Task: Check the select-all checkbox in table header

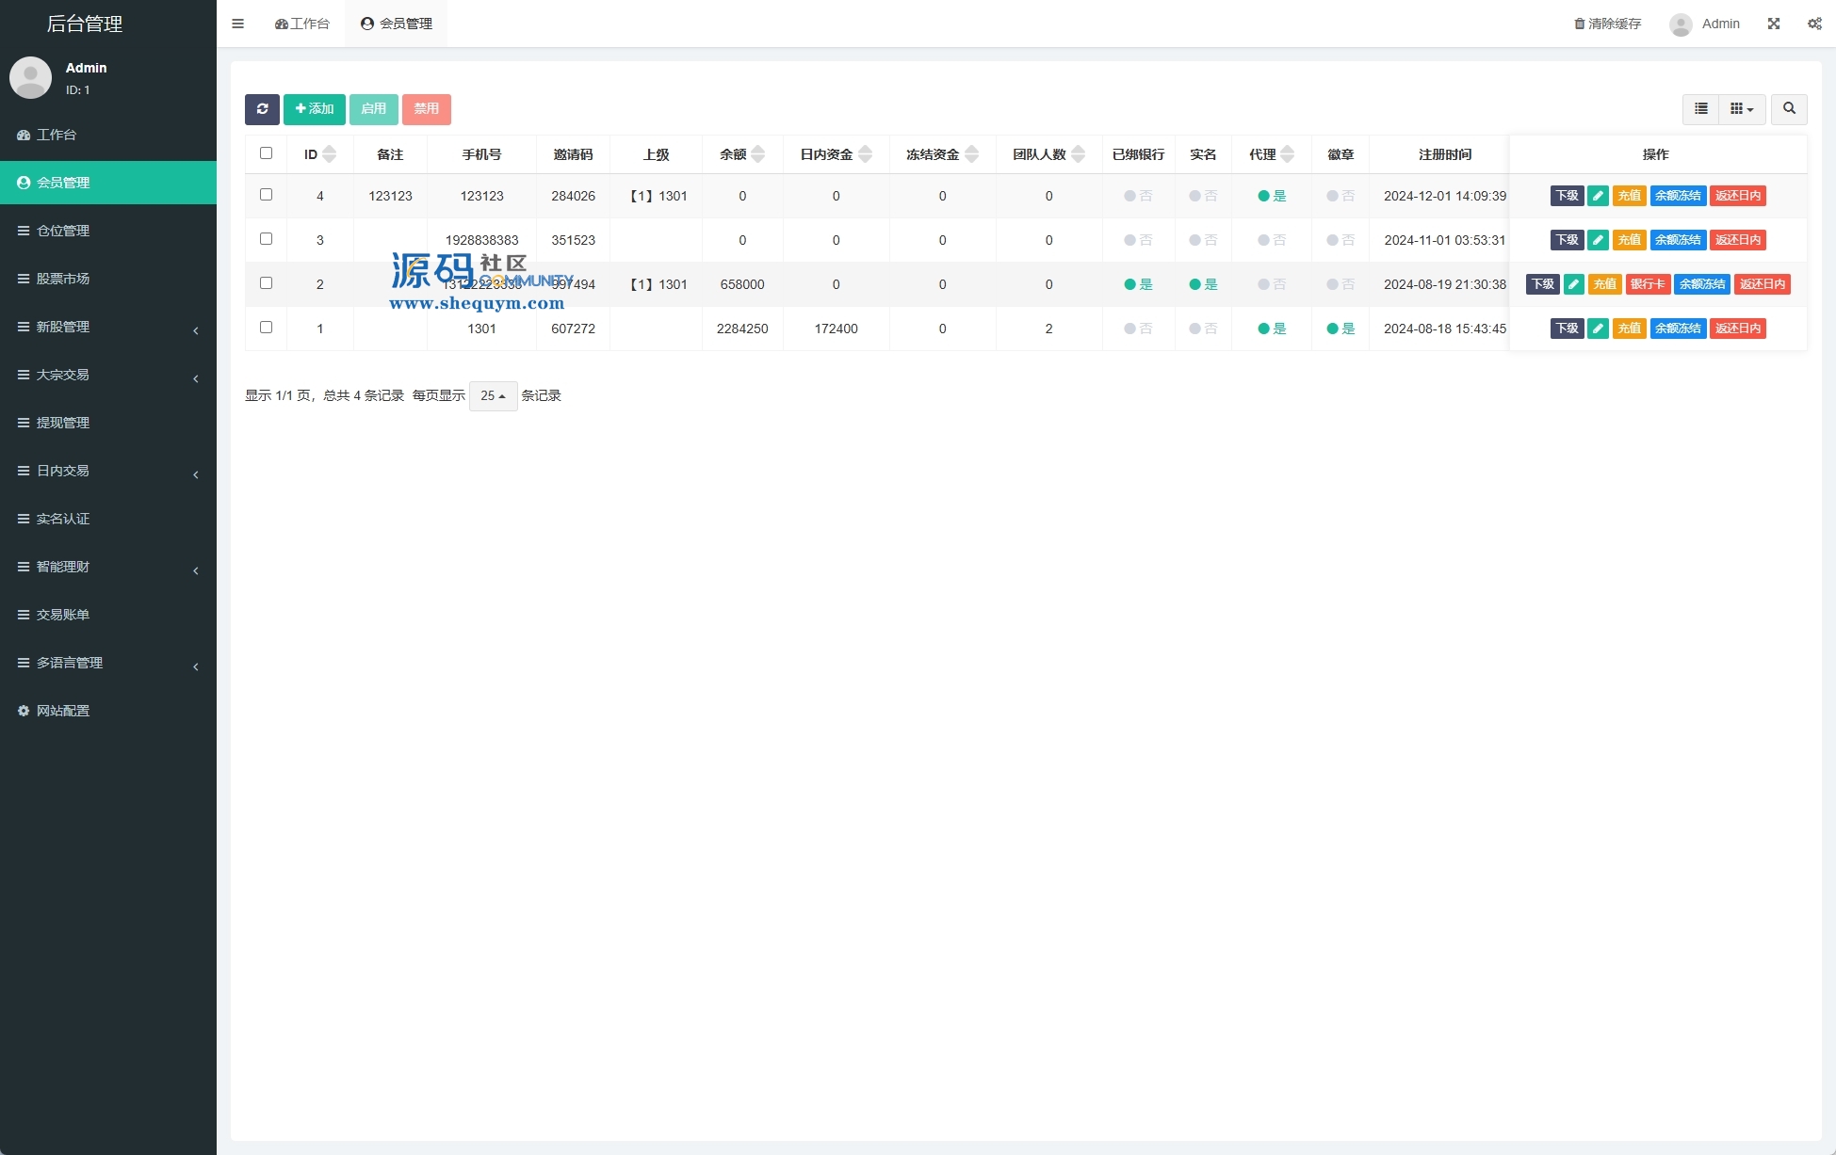Action: click(x=266, y=153)
